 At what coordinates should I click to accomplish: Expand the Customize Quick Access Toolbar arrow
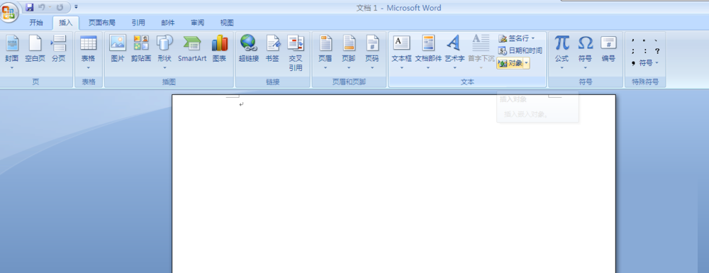point(76,7)
